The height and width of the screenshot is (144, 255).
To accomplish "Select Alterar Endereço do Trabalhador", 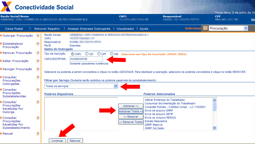I will click(165, 100).
